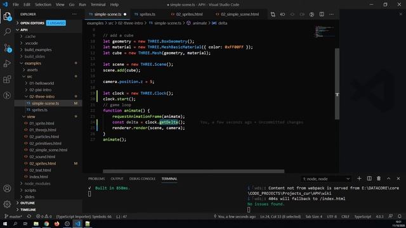Open the Manage gear icon

[x=7, y=204]
